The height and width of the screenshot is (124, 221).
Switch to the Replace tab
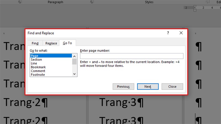coord(51,43)
